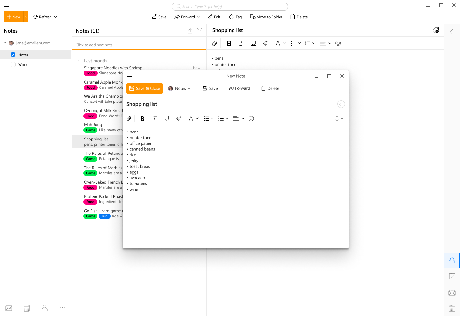The height and width of the screenshot is (316, 460).
Task: Open the hamburger menu in New Note window
Action: click(x=129, y=76)
